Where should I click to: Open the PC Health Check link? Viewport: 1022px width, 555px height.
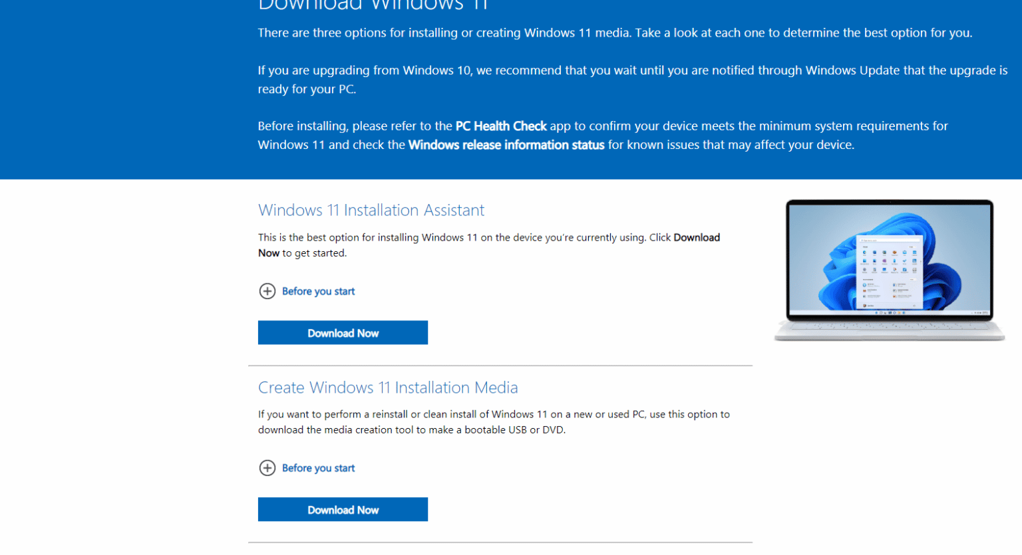point(501,126)
